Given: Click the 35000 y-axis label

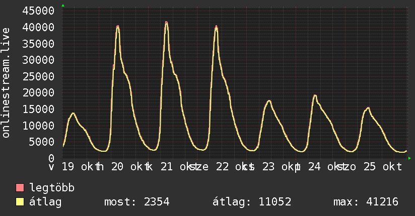Looking at the screenshot, I should pos(38,44).
